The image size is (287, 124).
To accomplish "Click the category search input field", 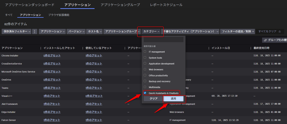I will click(163, 40).
